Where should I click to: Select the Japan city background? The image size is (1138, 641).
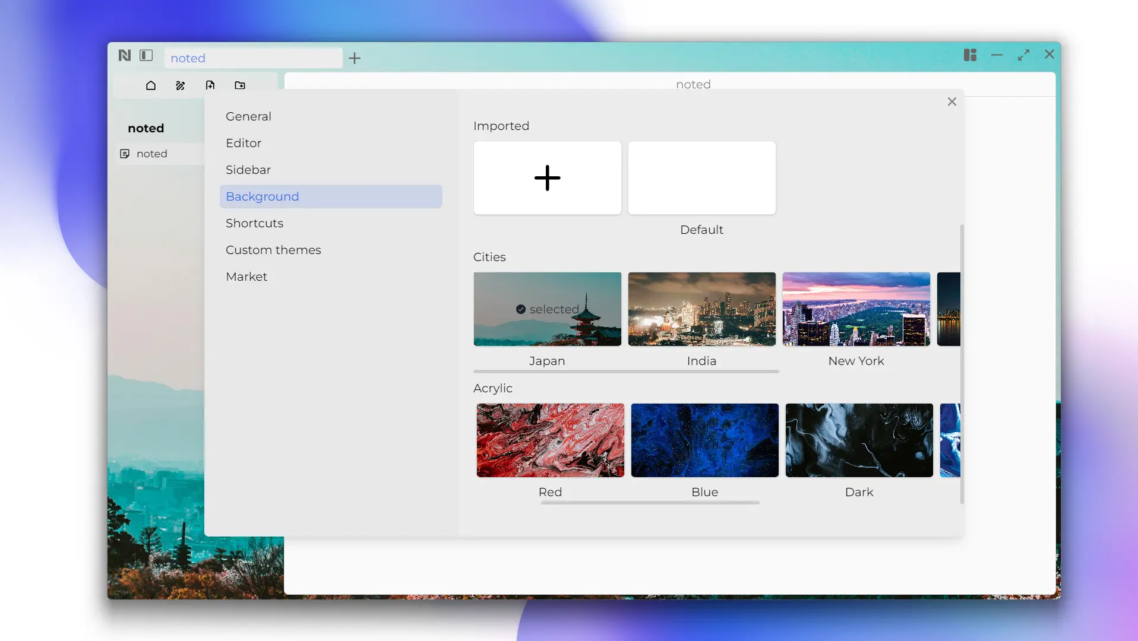(x=548, y=309)
